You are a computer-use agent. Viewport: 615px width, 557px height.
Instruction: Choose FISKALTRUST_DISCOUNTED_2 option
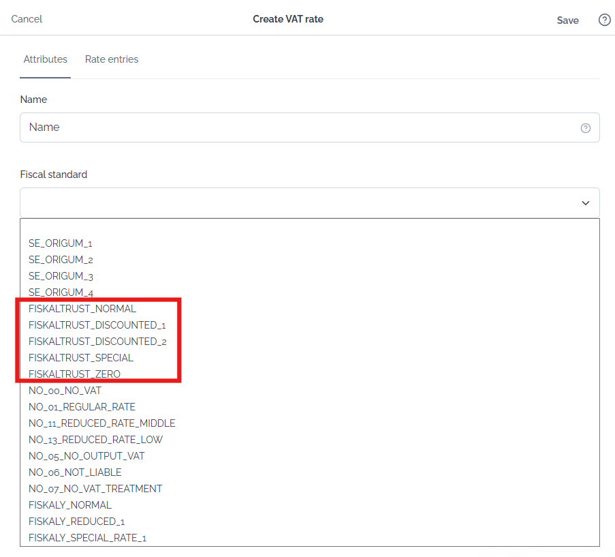pyautogui.click(x=309, y=342)
